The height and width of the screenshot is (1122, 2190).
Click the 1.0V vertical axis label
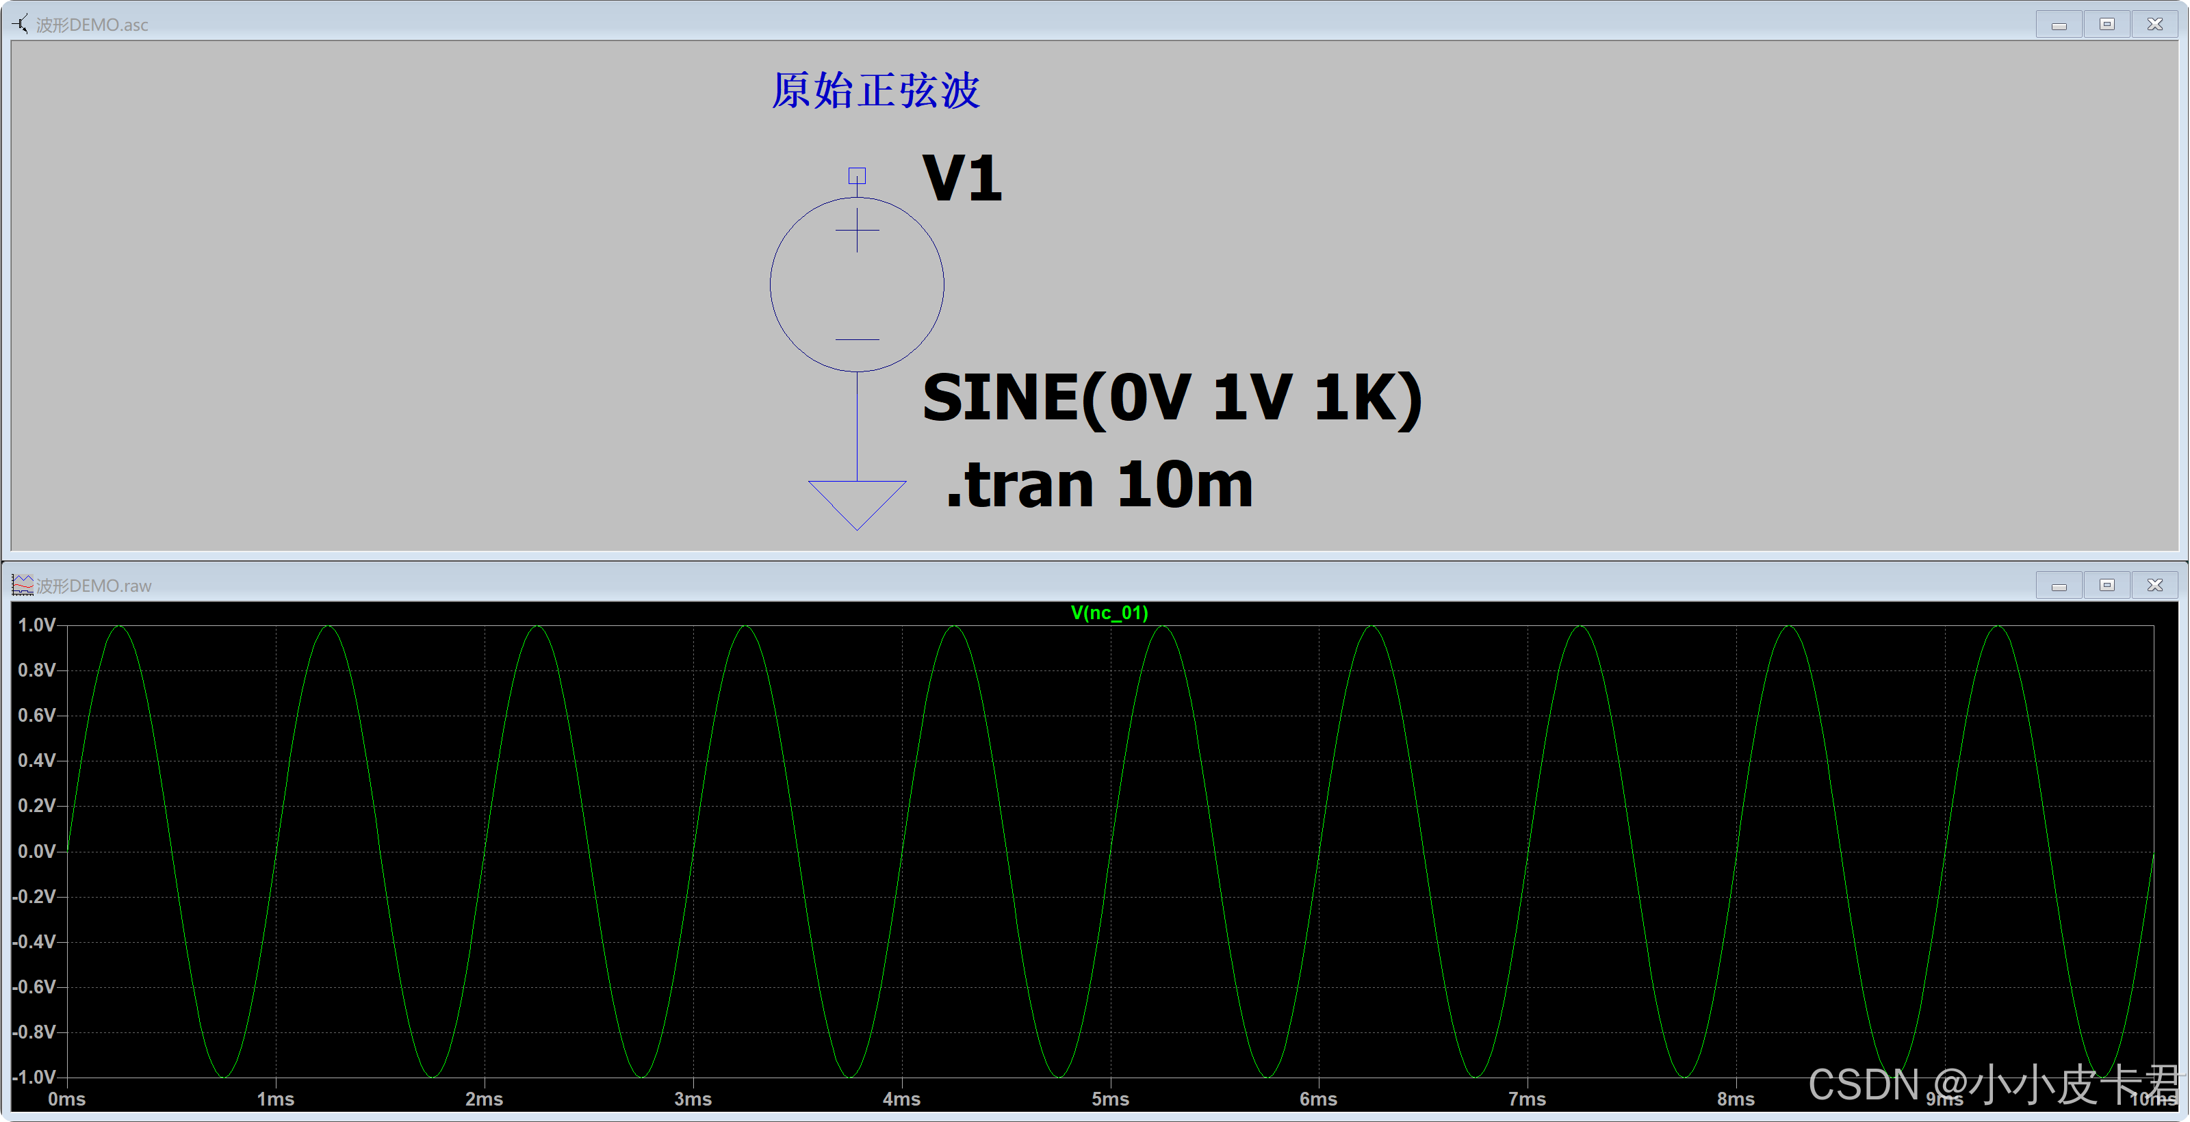click(x=36, y=625)
